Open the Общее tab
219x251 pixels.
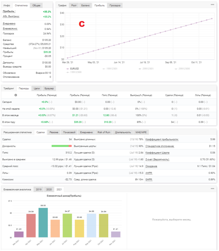(36, 5)
